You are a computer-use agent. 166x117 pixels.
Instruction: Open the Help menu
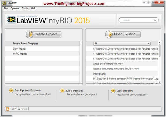(x=34, y=8)
